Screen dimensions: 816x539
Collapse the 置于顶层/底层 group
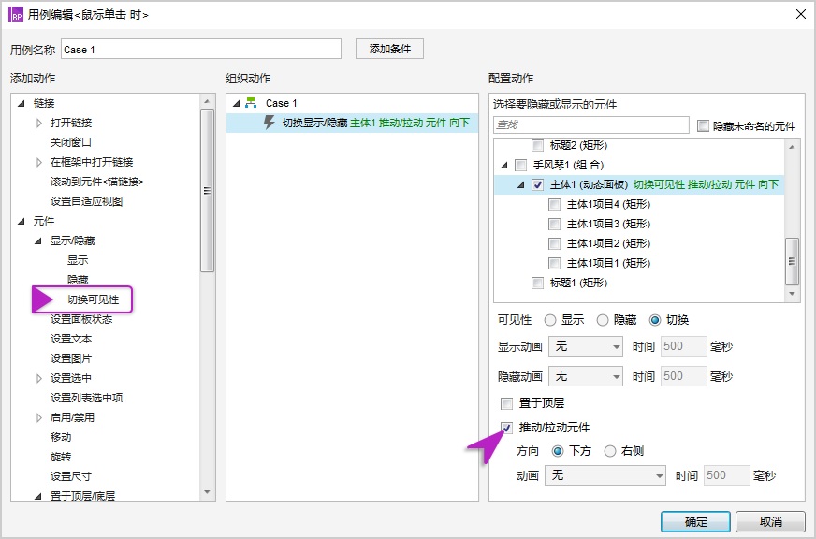(38, 496)
